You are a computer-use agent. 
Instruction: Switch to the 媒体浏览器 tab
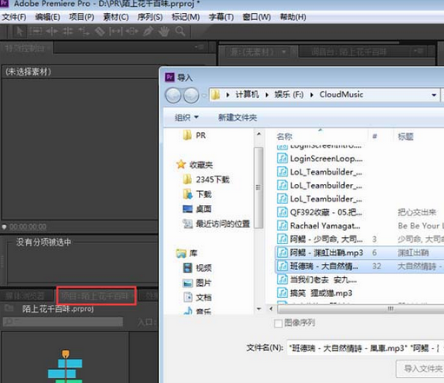[x=25, y=295]
